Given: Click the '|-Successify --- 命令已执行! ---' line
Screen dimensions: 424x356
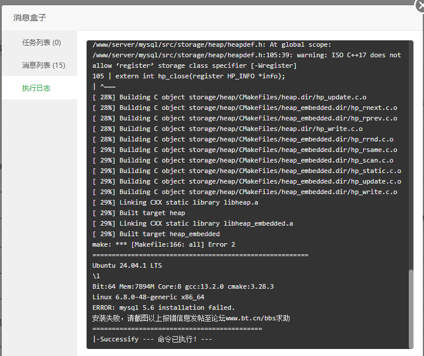Looking at the screenshot, I should pyautogui.click(x=152, y=339).
